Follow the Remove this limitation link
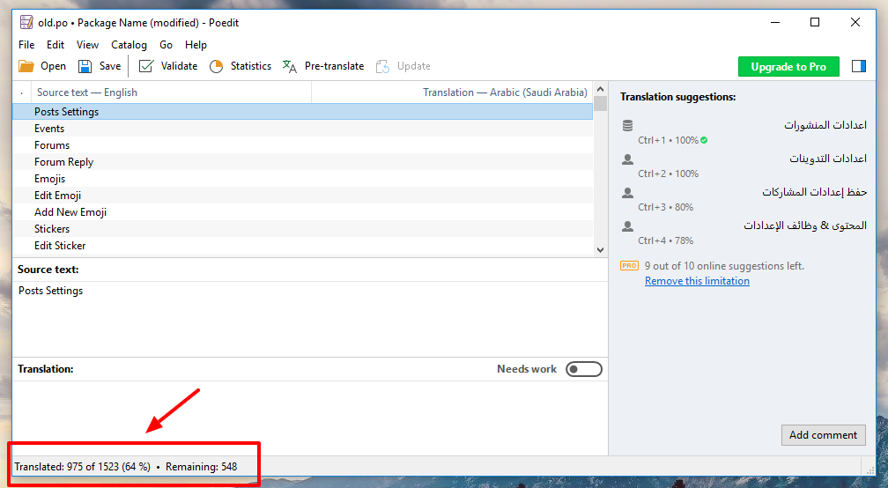The height and width of the screenshot is (488, 888). click(697, 281)
